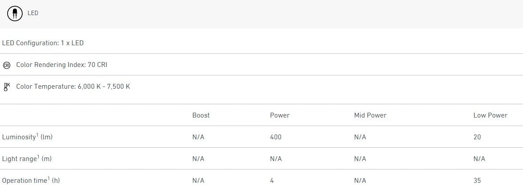This screenshot has height=193, width=523.
Task: Click the 35 hour Low Power operation time
Action: [477, 181]
